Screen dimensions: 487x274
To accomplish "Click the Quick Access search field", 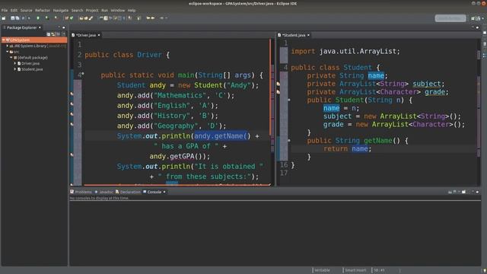I will point(450,18).
